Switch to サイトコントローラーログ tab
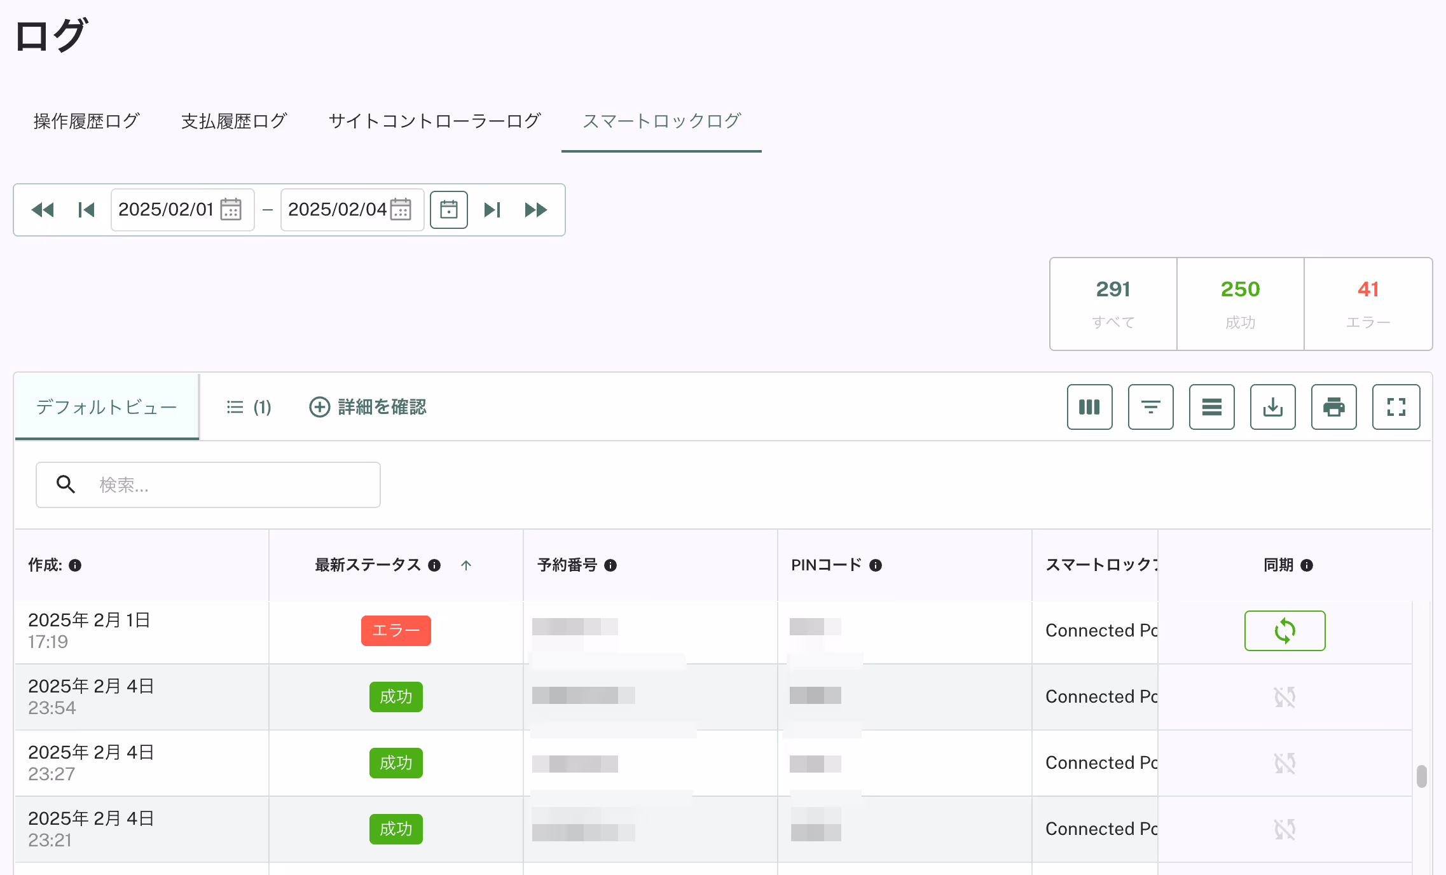 (434, 121)
